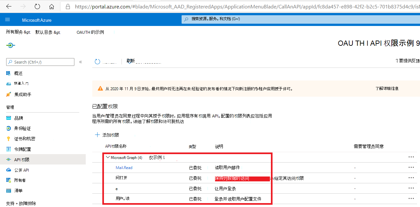Click the 品牌 branding icon
The height and width of the screenshot is (207, 420).
[9, 118]
